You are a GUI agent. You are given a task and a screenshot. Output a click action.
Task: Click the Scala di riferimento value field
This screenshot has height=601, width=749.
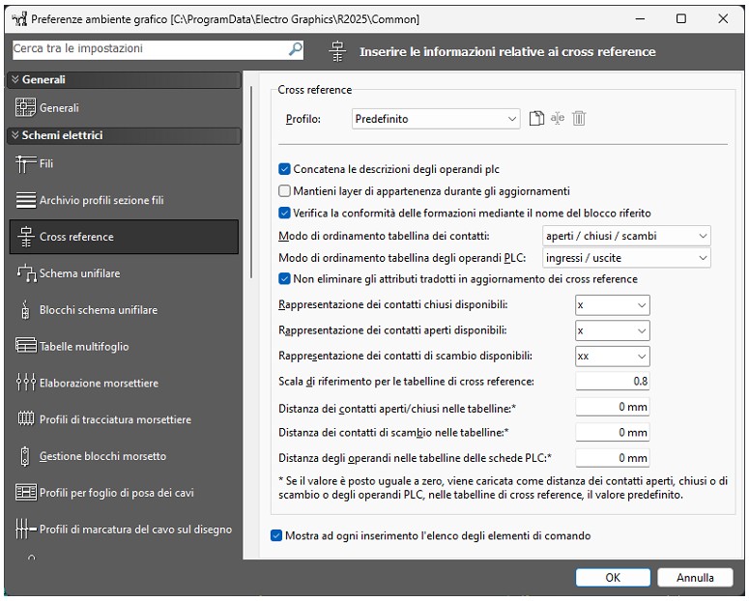click(613, 382)
